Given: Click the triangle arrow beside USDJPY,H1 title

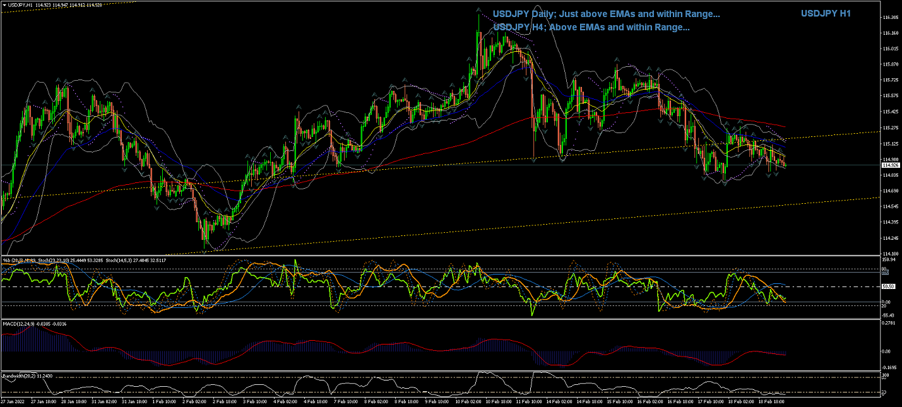Looking at the screenshot, I should [4, 5].
